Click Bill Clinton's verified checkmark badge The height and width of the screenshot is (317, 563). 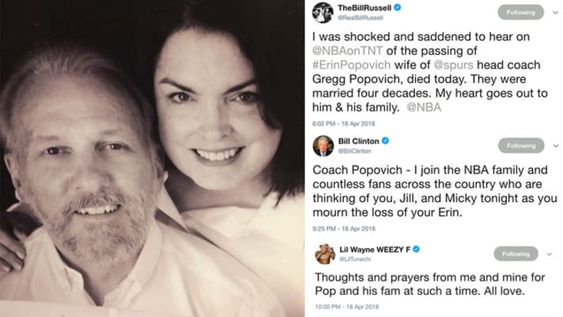[386, 140]
